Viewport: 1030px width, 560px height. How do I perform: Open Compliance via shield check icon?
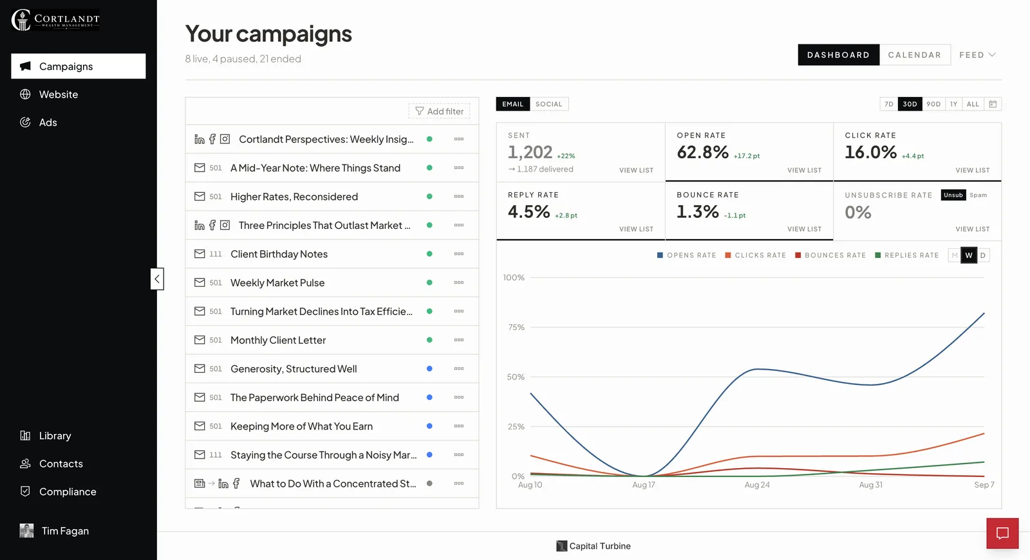(x=25, y=491)
